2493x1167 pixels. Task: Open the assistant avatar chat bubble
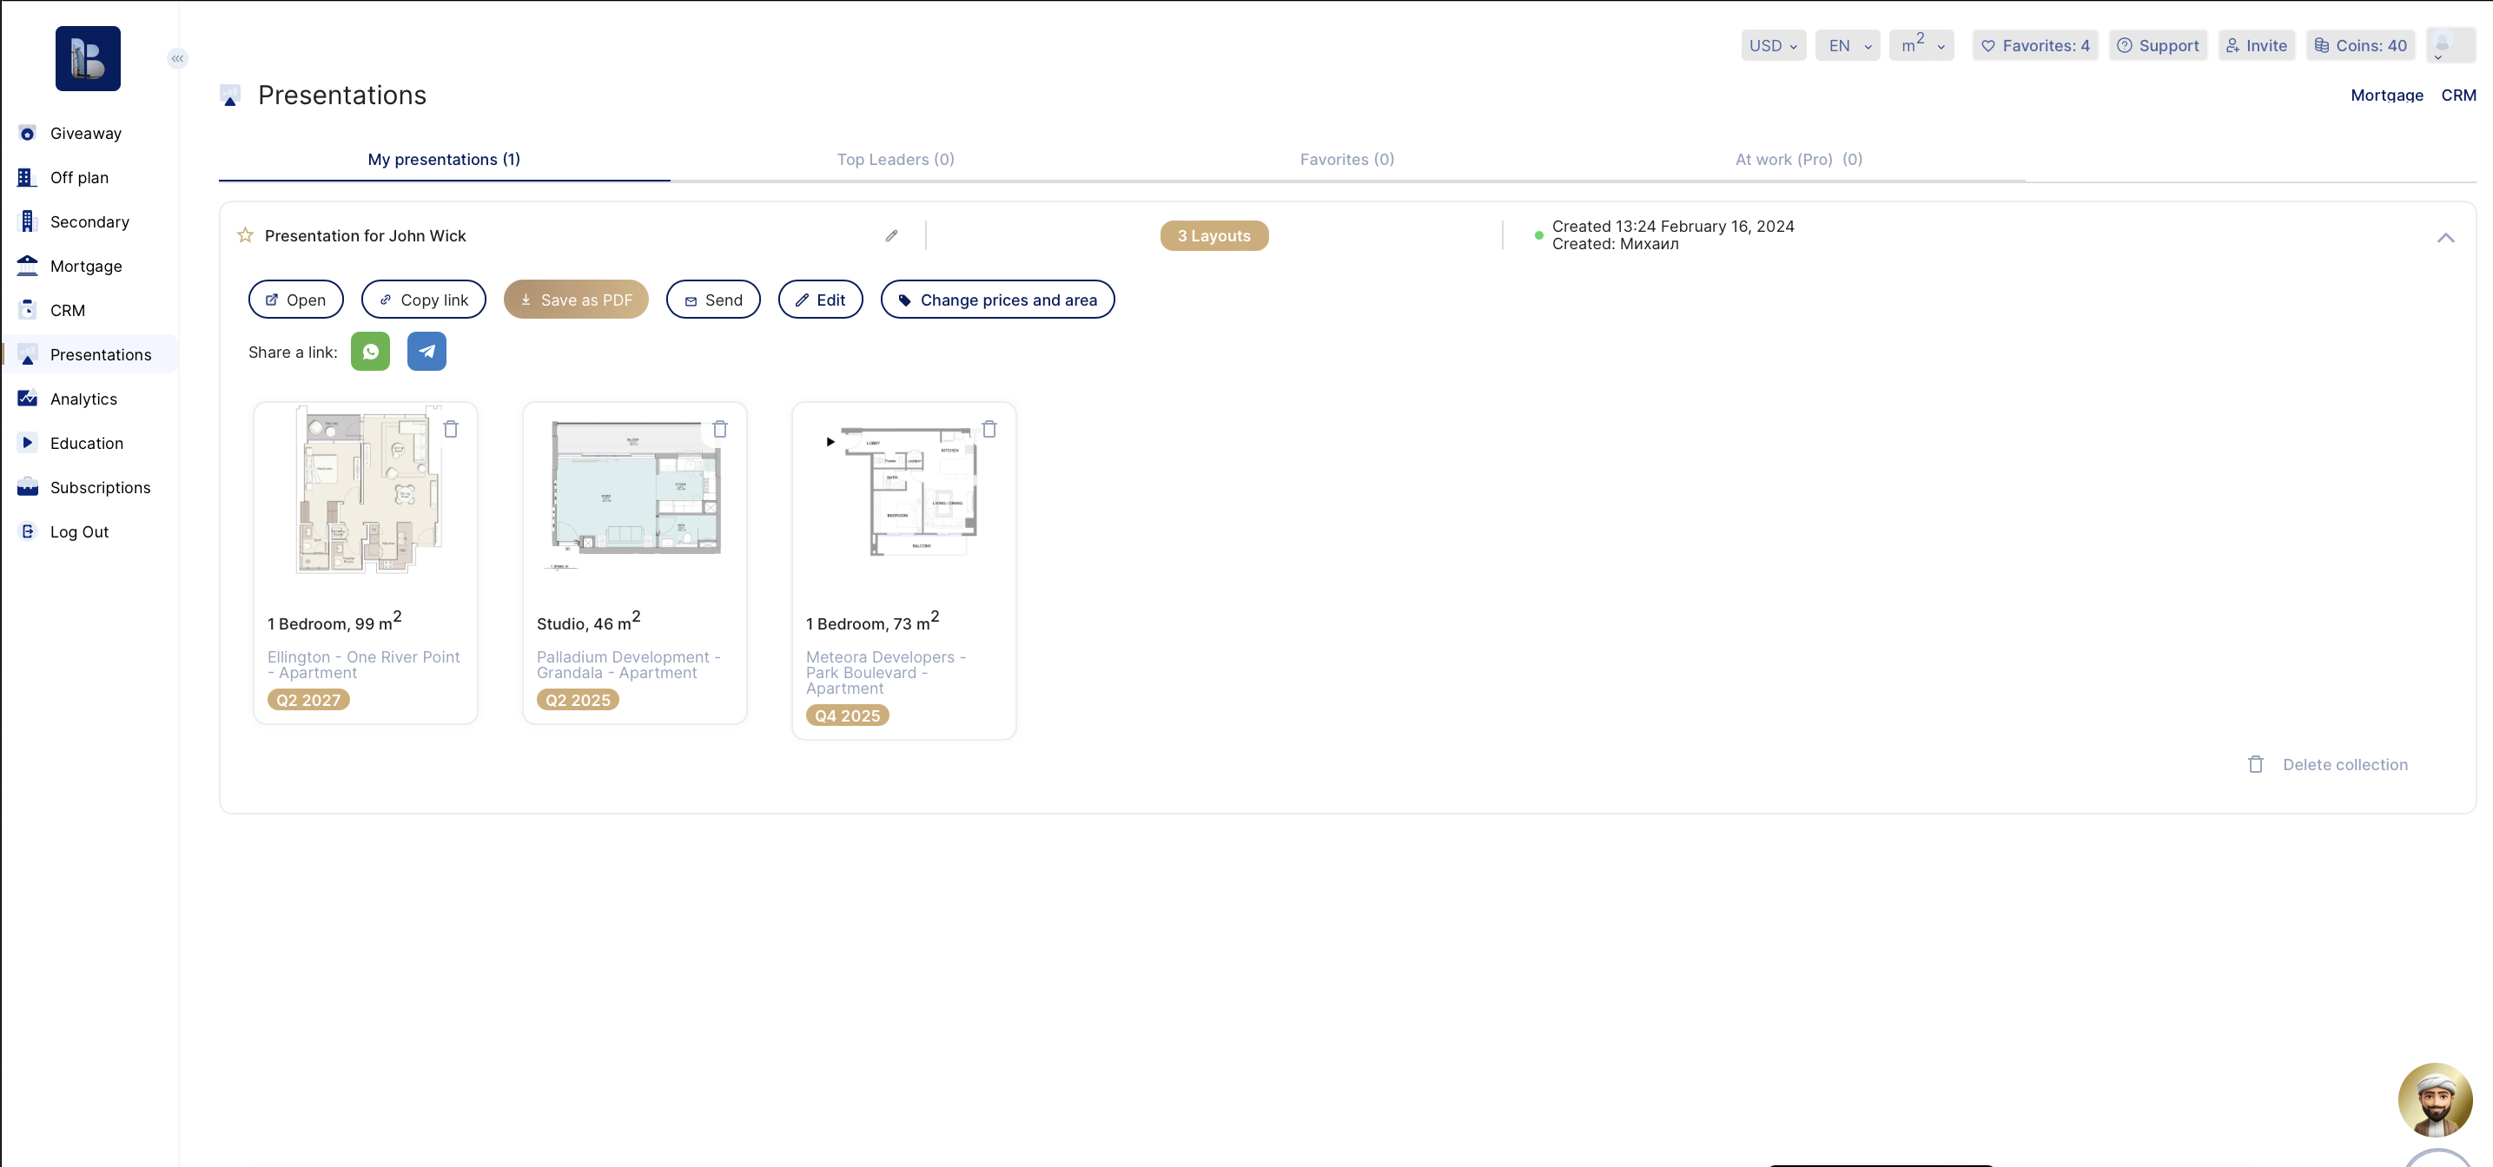[2434, 1099]
